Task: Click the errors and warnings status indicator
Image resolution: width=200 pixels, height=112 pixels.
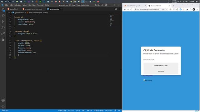Action: pyautogui.click(x=5, y=111)
